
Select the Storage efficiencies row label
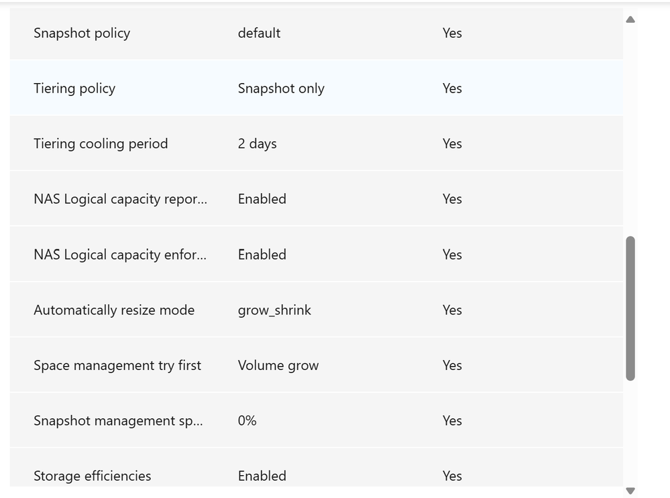tap(93, 476)
